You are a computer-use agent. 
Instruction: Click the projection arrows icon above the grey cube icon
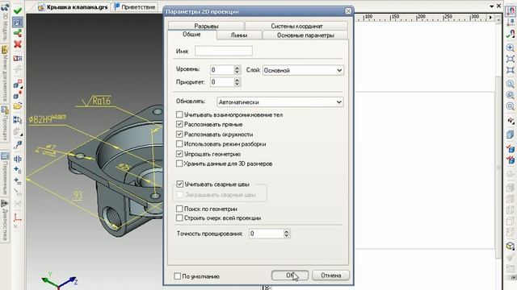[x=18, y=120]
